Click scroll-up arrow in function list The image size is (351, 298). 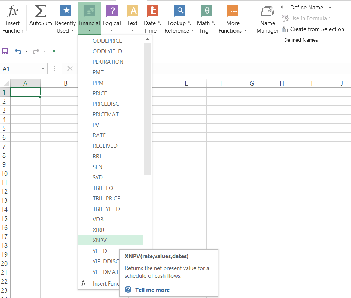coord(147,40)
